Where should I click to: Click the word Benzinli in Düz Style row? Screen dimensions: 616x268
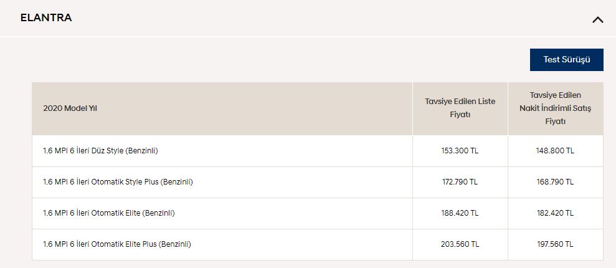coord(142,151)
